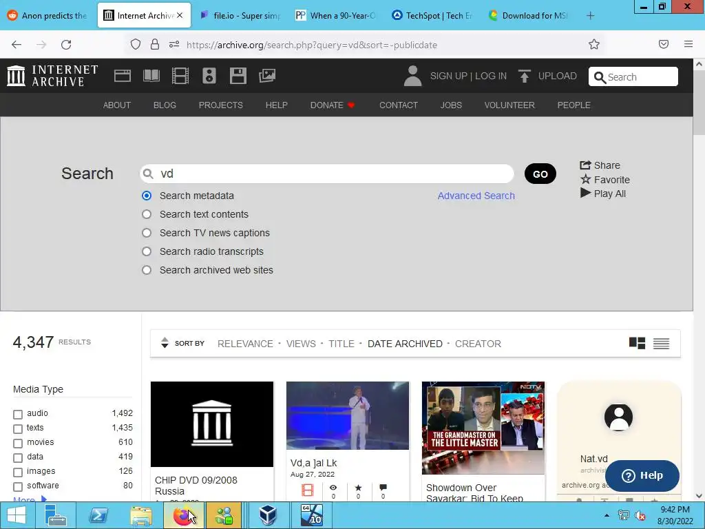Open the DONATE menu item
Image resolution: width=705 pixels, height=529 pixels.
[333, 105]
